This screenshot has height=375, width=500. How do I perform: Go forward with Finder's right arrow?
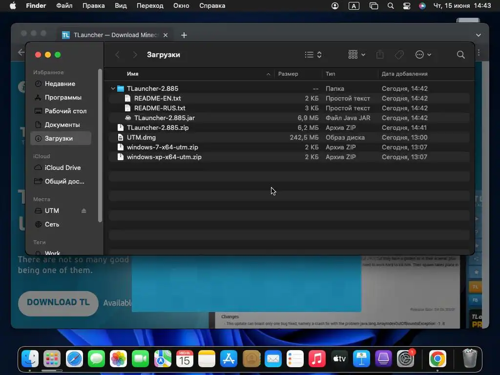pyautogui.click(x=135, y=55)
